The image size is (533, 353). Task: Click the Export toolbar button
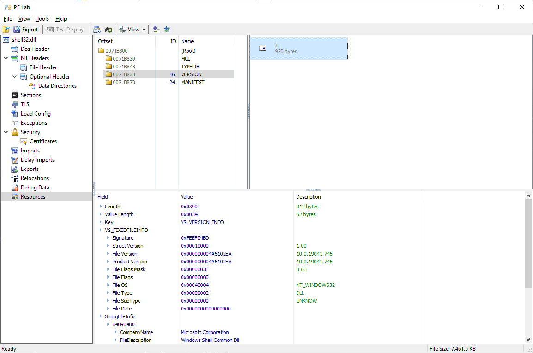point(26,30)
